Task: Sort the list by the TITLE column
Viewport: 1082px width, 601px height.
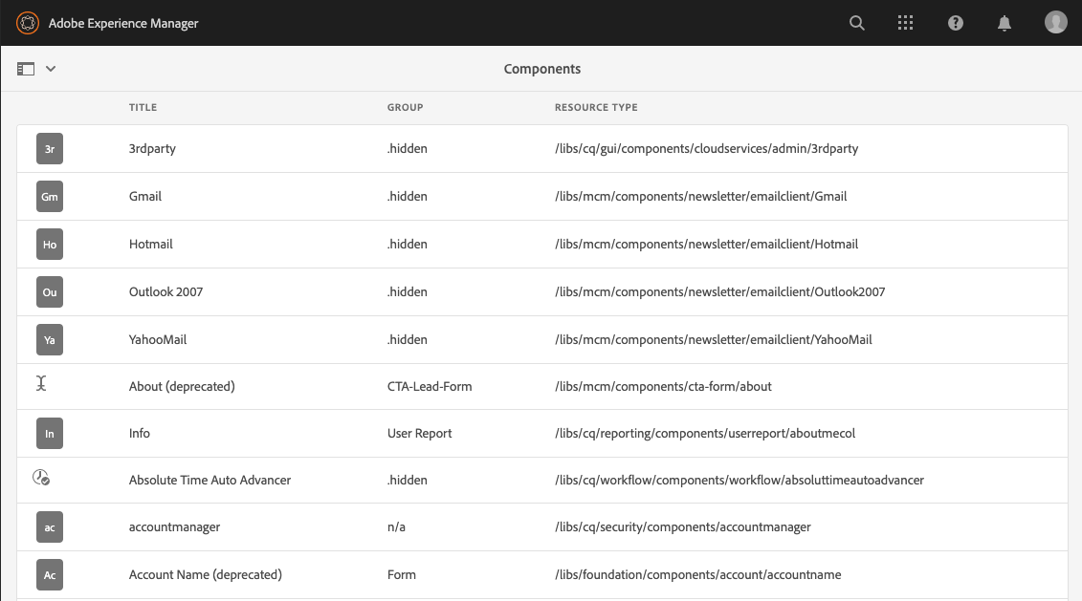Action: tap(143, 107)
